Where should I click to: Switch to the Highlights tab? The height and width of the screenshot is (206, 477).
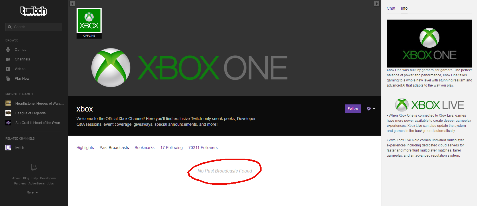click(x=85, y=148)
